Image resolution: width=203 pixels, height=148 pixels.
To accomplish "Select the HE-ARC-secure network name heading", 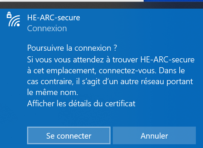I will click(x=54, y=18).
